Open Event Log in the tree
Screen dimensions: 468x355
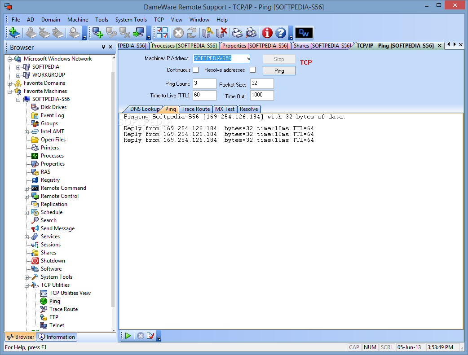click(52, 115)
